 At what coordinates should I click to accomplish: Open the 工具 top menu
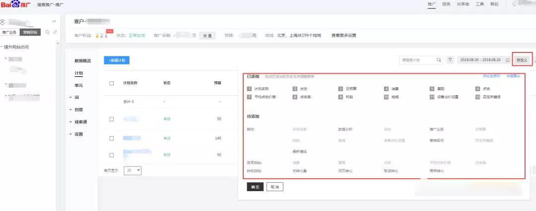479,4
